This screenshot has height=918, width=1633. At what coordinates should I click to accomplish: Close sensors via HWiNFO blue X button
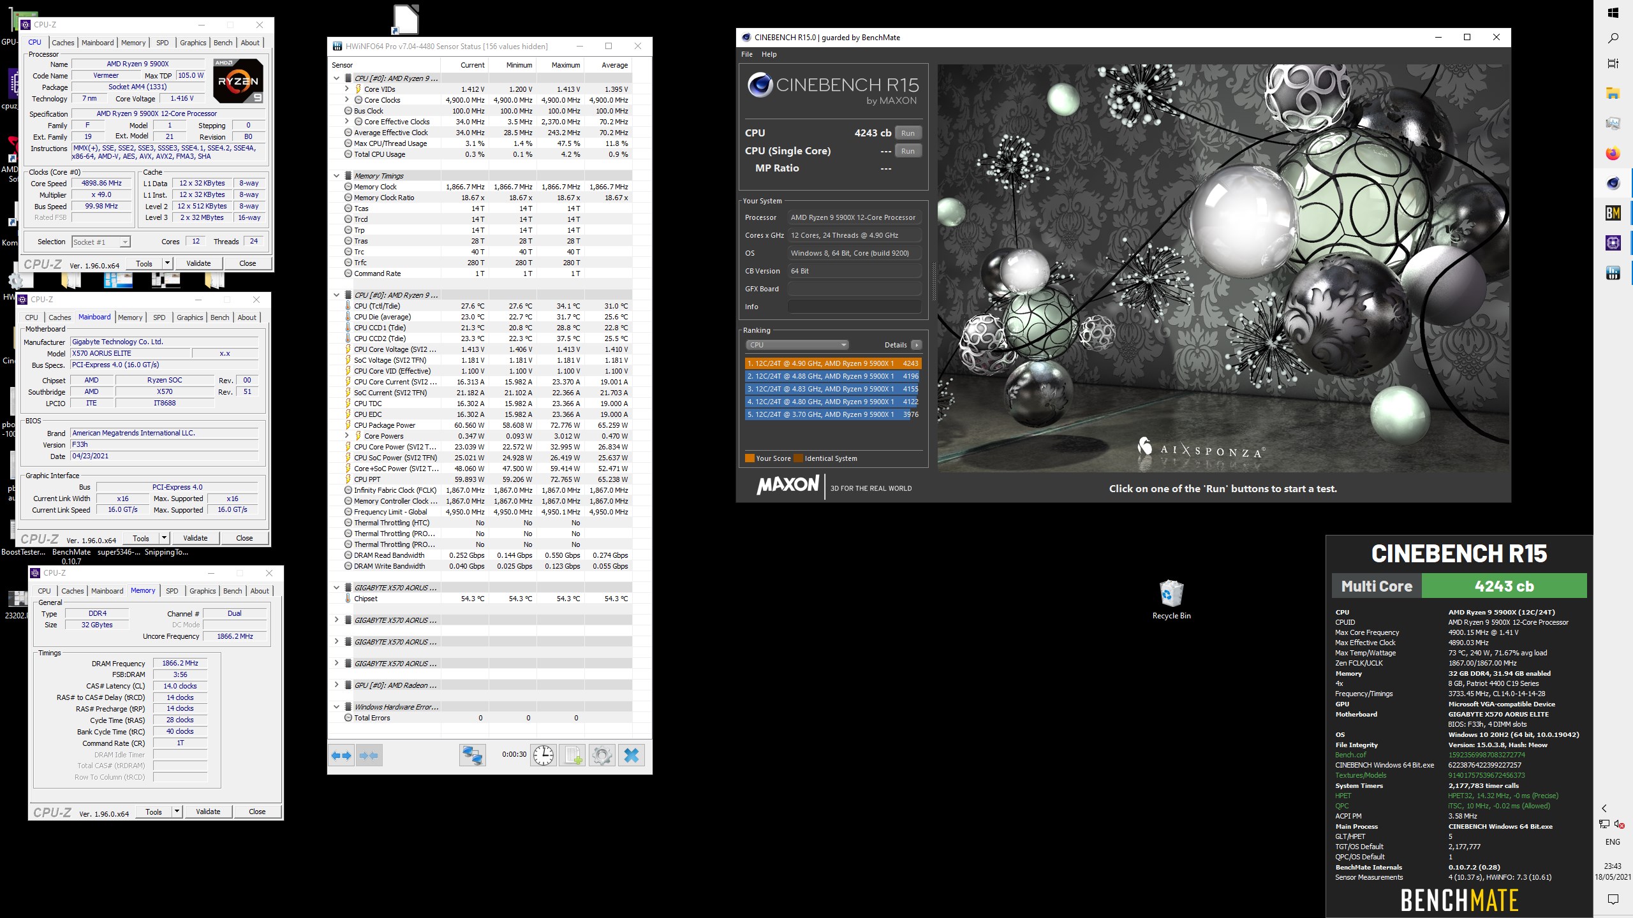[632, 755]
